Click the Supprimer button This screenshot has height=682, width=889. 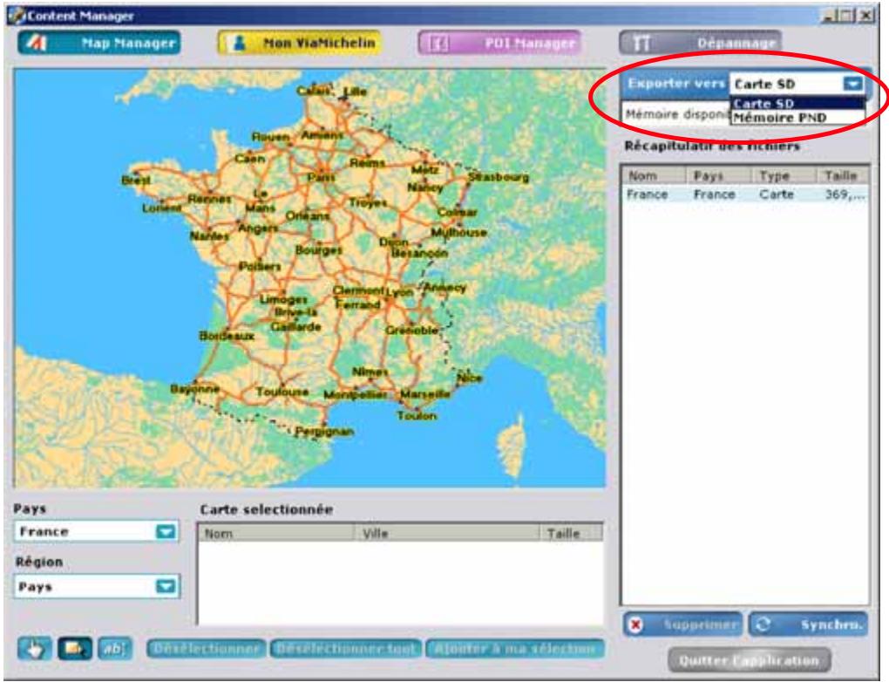pyautogui.click(x=682, y=624)
